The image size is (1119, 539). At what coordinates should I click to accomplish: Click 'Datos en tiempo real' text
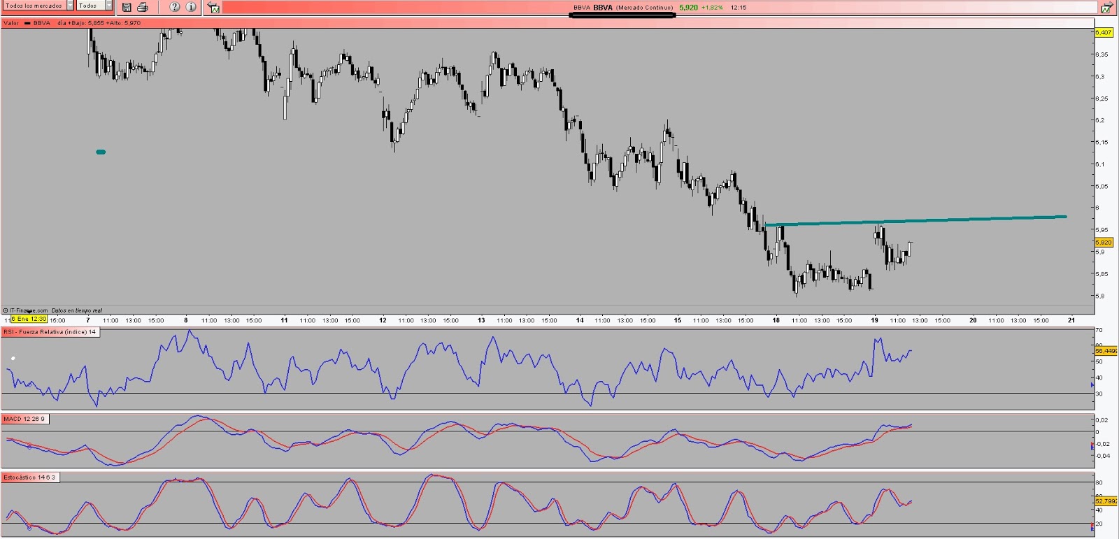click(x=77, y=310)
